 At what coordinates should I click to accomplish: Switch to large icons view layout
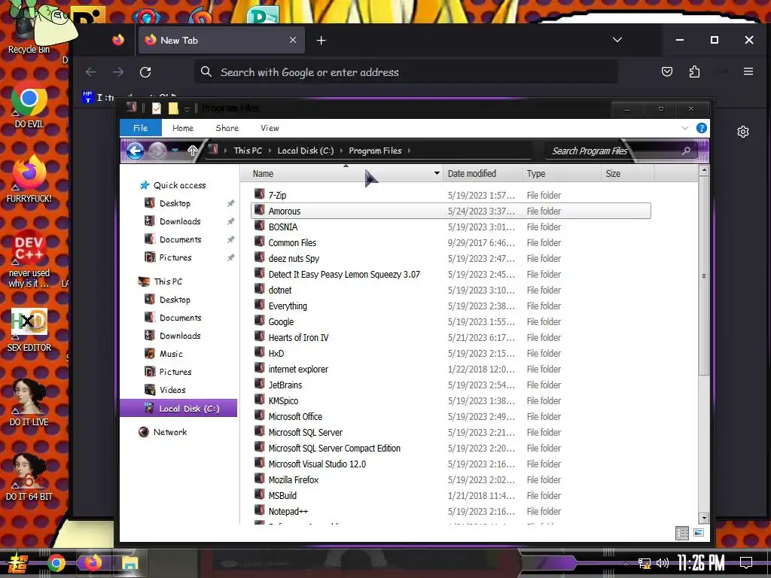pyautogui.click(x=698, y=533)
